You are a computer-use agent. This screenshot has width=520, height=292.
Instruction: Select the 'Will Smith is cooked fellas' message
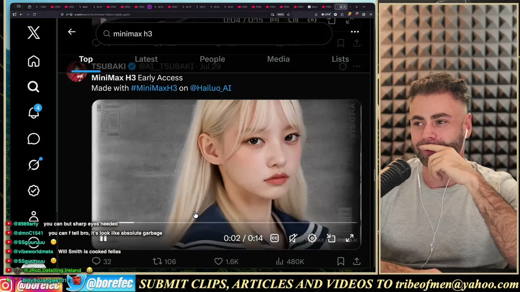click(89, 251)
